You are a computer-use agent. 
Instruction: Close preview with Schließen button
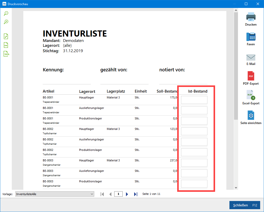245,205
